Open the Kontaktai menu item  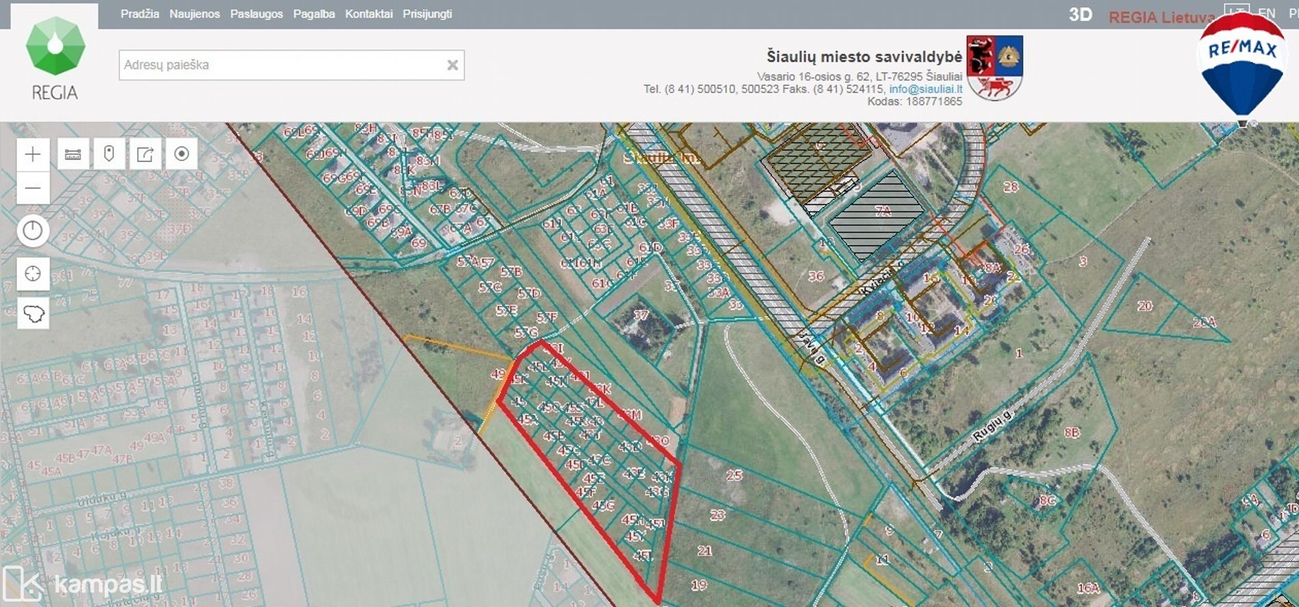click(x=369, y=14)
